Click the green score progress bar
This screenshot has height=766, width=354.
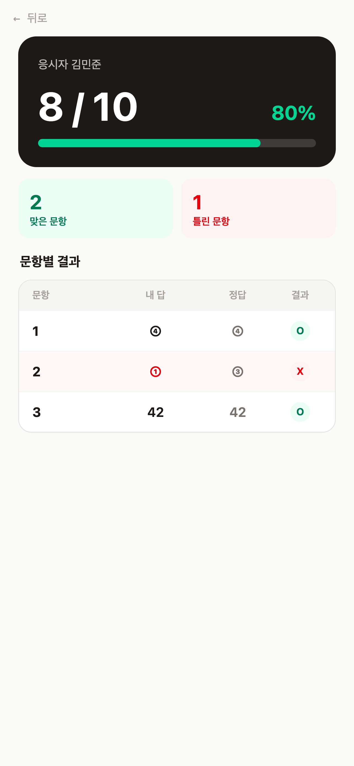(x=177, y=143)
